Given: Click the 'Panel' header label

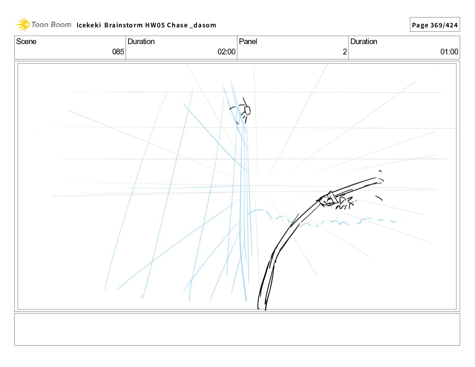Looking at the screenshot, I should point(248,41).
